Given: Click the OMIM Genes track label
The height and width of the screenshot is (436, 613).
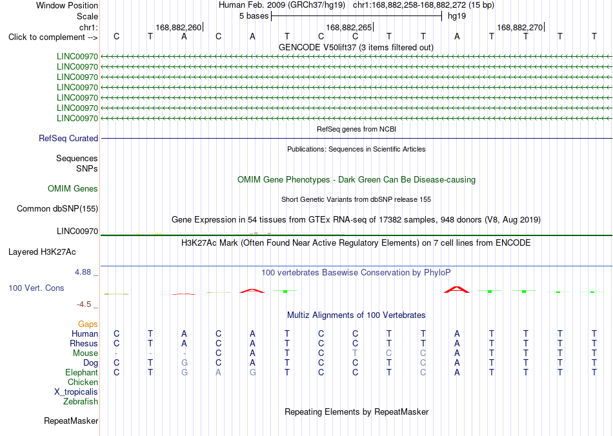Looking at the screenshot, I should point(73,189).
